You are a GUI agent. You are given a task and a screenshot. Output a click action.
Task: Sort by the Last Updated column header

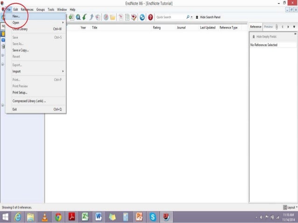click(208, 27)
